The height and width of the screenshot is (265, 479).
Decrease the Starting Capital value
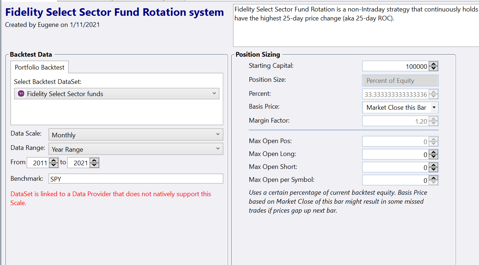[x=434, y=68]
